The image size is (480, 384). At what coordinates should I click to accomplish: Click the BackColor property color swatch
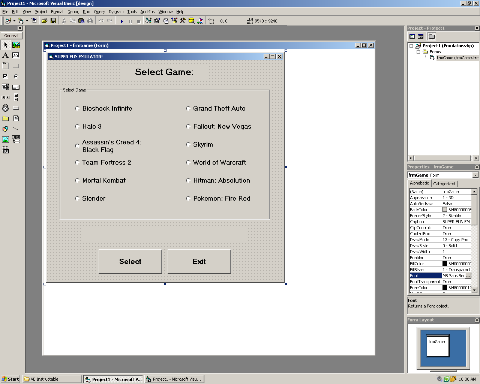(445, 210)
